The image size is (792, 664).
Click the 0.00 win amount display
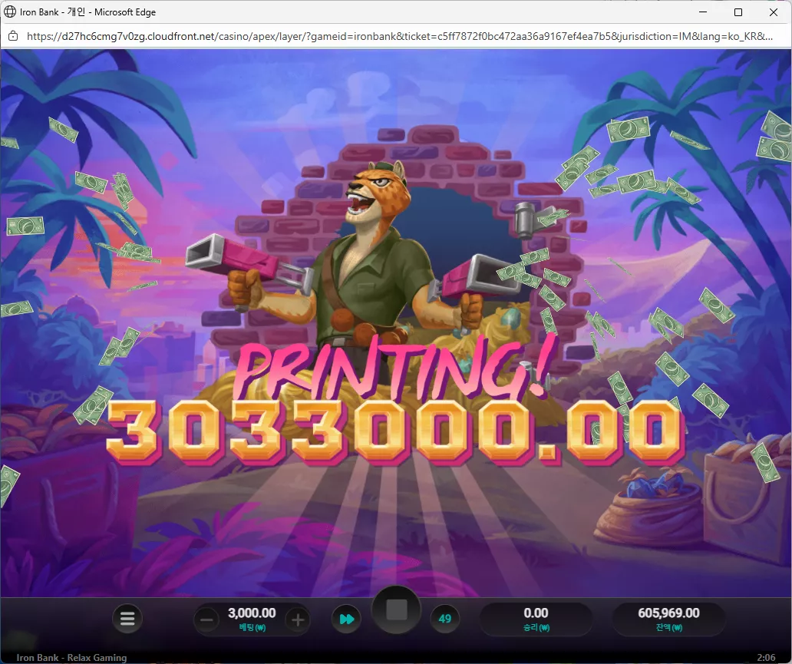pos(536,613)
